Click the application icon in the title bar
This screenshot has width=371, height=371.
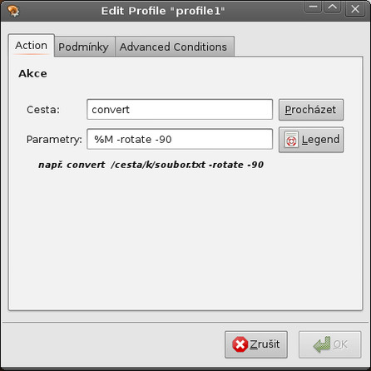(13, 11)
